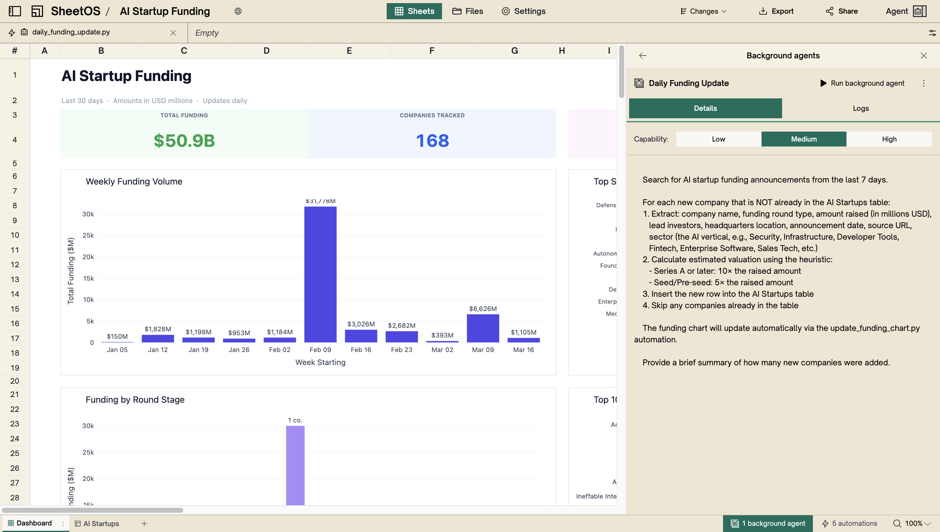
Task: Open the filter sliders icon right of the formula bar
Action: [x=932, y=33]
